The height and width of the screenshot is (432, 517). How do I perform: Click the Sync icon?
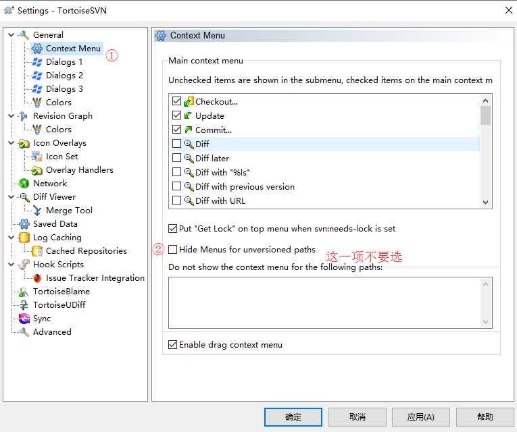click(24, 319)
